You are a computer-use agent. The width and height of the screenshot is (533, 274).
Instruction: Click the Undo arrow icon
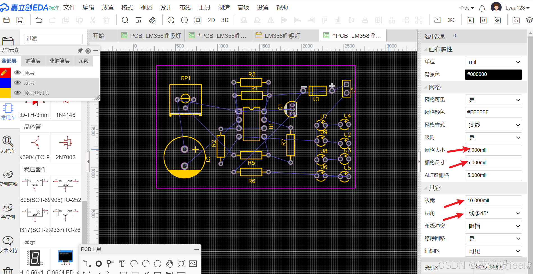(x=39, y=20)
